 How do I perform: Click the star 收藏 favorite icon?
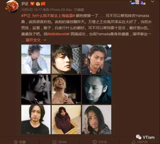pyautogui.click(x=16, y=142)
